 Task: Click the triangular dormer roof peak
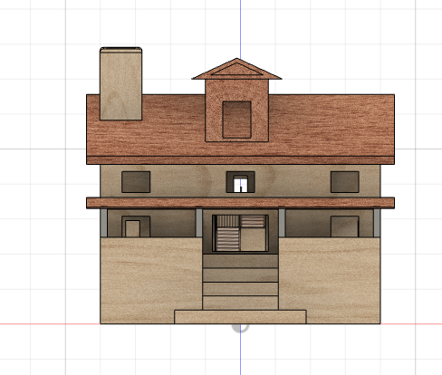click(236, 69)
